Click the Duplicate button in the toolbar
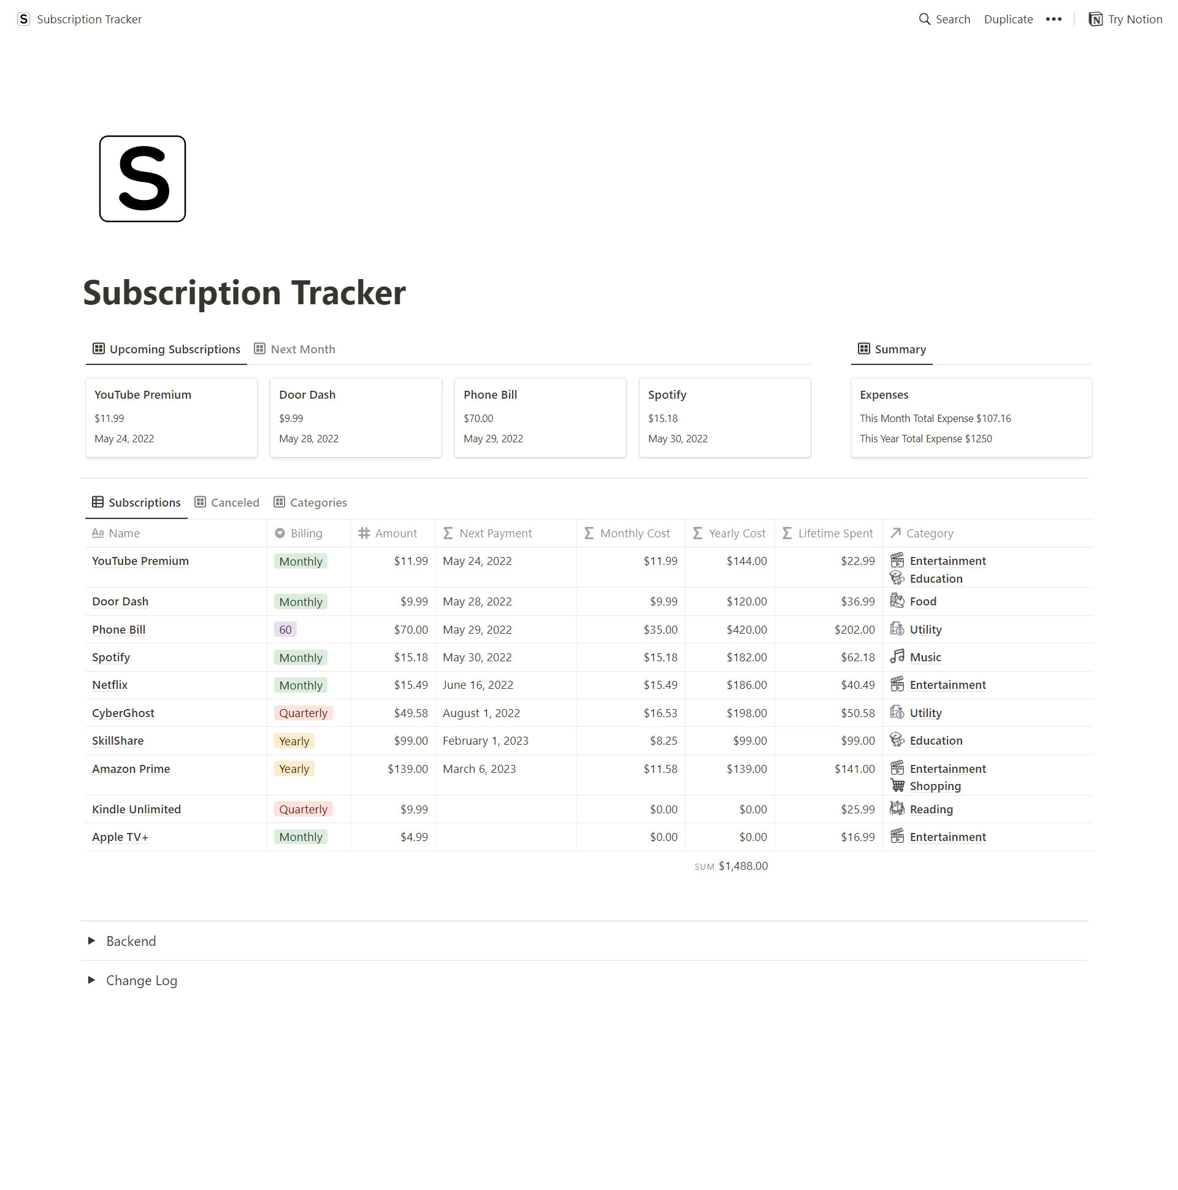 [1008, 20]
